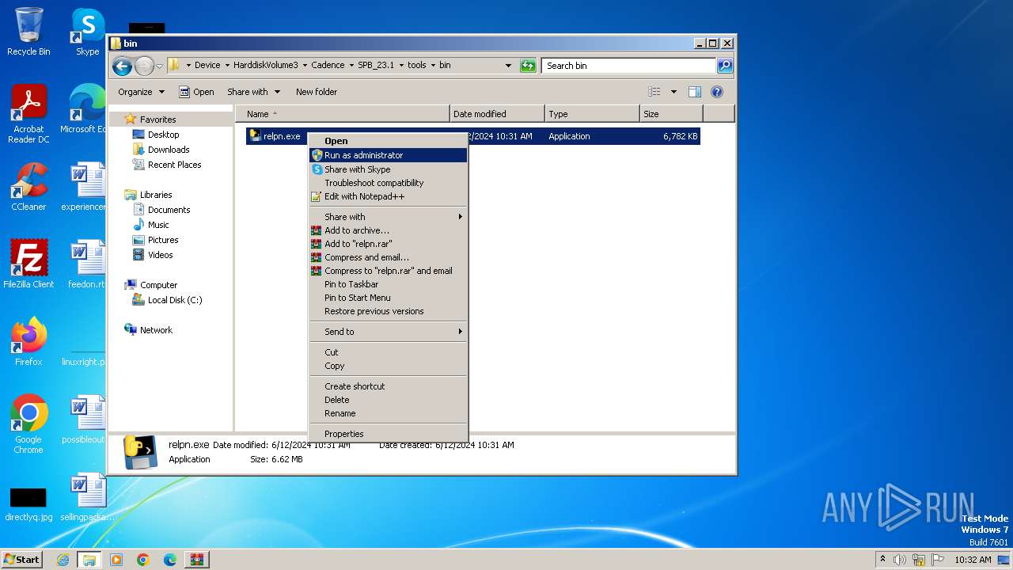Click in Search bin field
This screenshot has width=1013, height=570.
coord(628,66)
